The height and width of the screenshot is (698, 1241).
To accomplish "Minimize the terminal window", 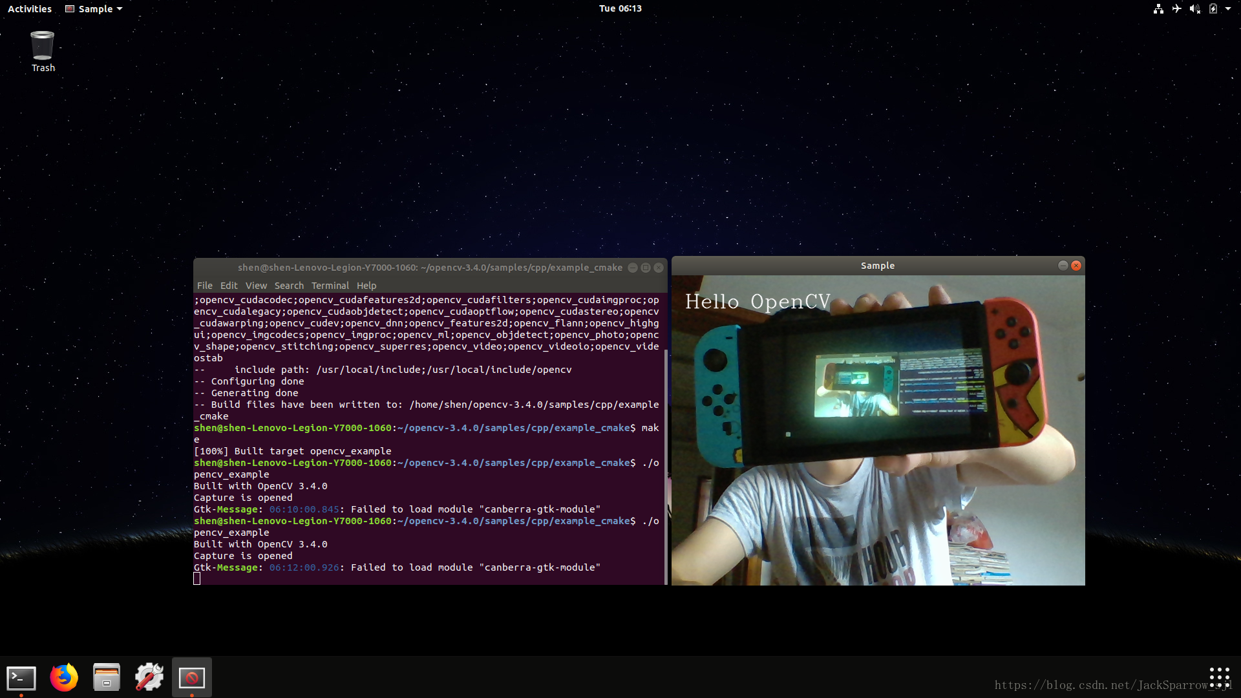I will point(633,268).
